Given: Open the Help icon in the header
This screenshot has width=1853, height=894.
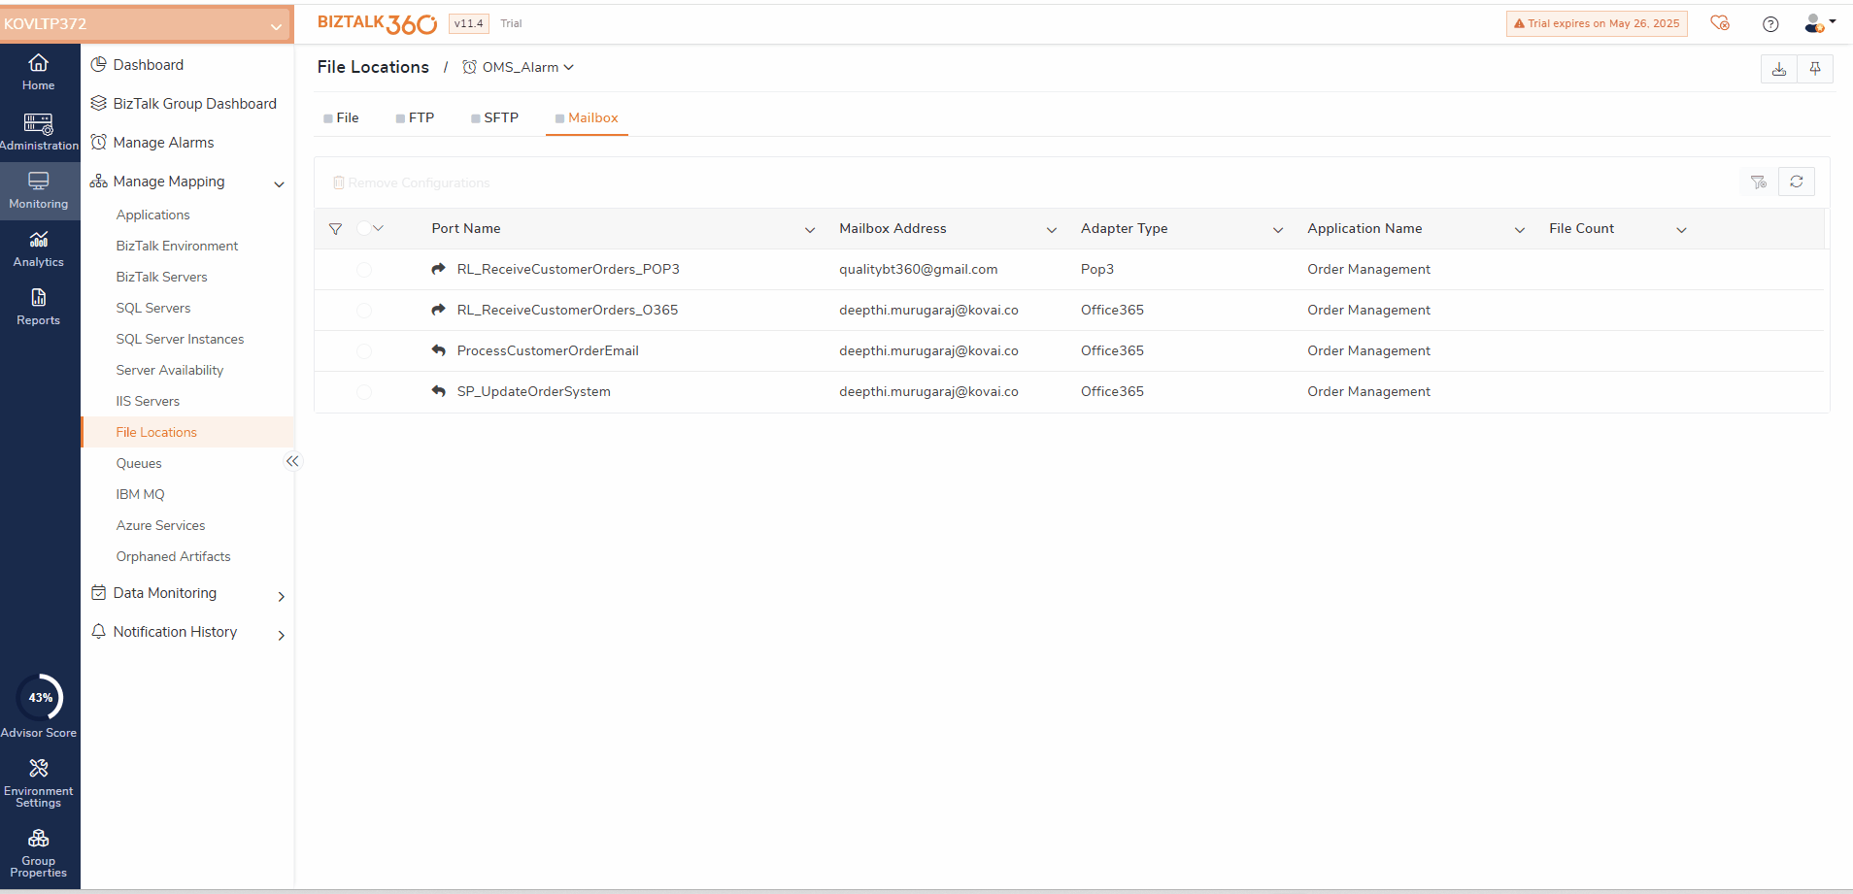Looking at the screenshot, I should coord(1769,23).
